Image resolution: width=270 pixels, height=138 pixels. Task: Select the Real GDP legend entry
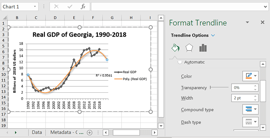coord(125,72)
